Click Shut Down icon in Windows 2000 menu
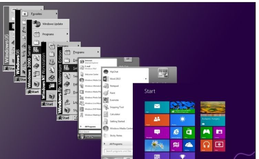Image resolution: width=259 pixels, height=159 pixels. [x=37, y=84]
